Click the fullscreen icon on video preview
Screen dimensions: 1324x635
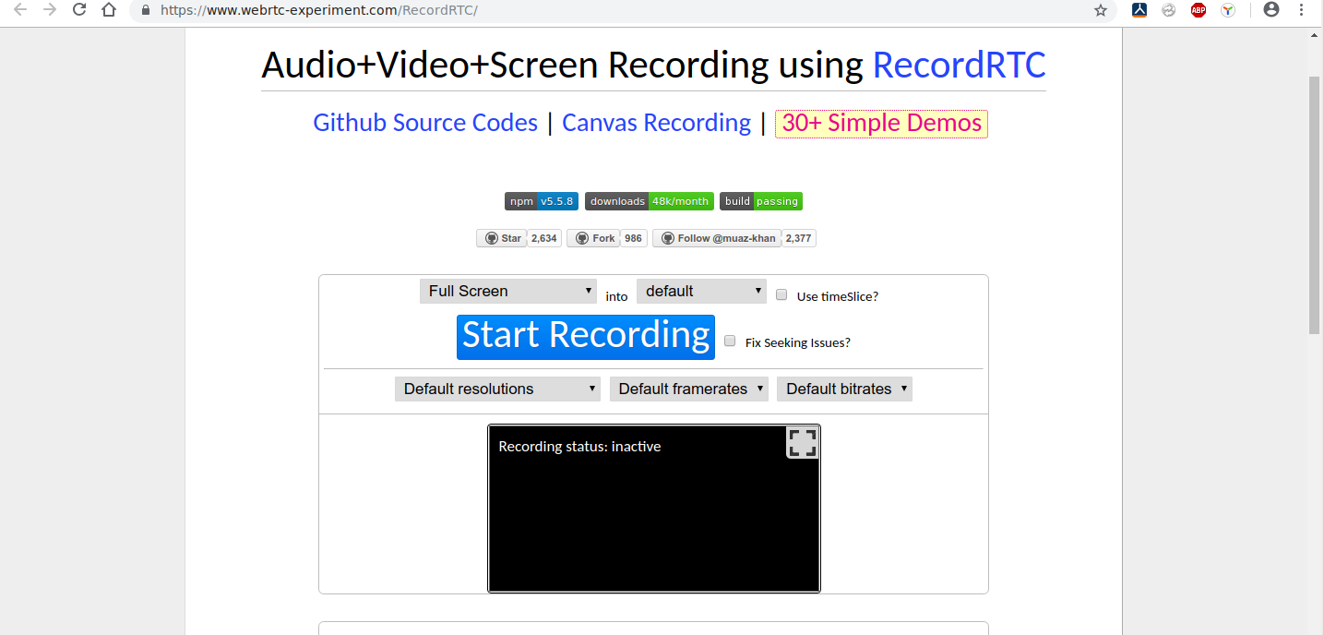[x=802, y=443]
